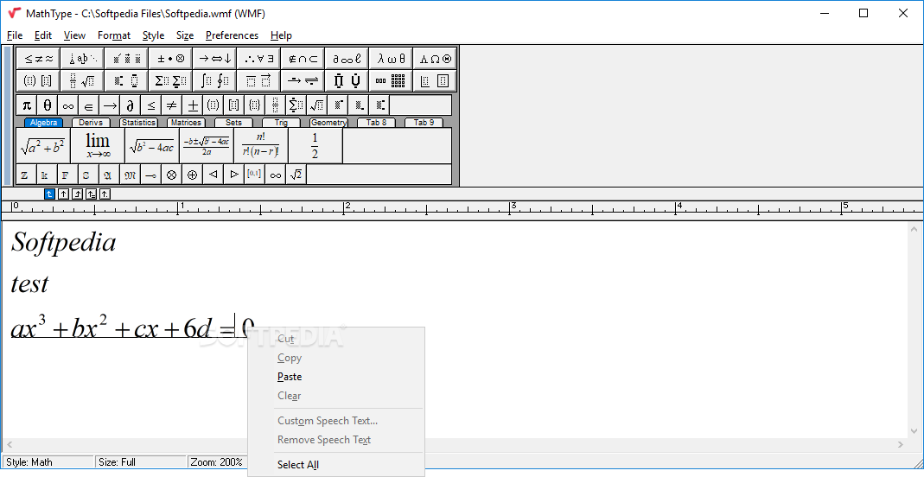Insert the single plus-minus (±) symbol button
Image resolution: width=924 pixels, height=477 pixels.
193,105
